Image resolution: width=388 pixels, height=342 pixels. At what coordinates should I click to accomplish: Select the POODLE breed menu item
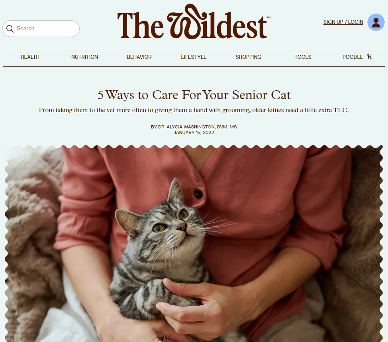pyautogui.click(x=353, y=57)
